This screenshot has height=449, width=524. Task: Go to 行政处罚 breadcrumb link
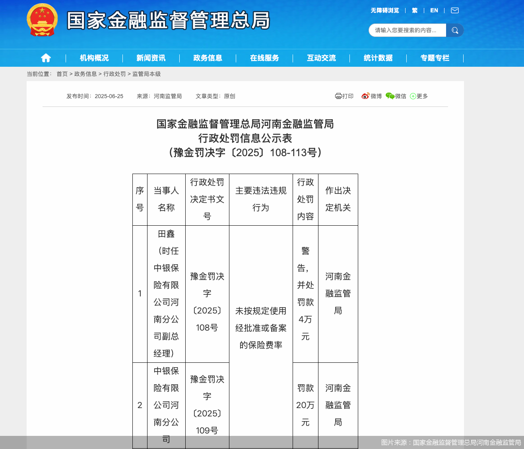pyautogui.click(x=115, y=74)
